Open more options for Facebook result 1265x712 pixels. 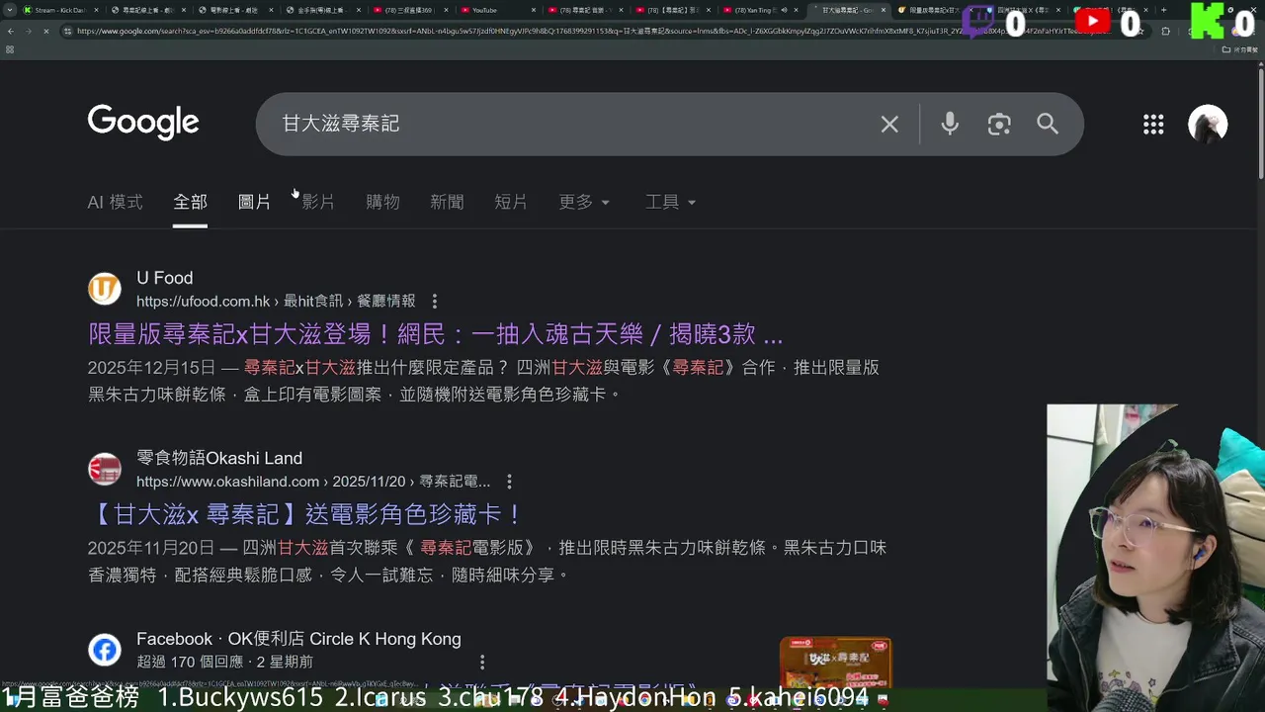(x=482, y=663)
